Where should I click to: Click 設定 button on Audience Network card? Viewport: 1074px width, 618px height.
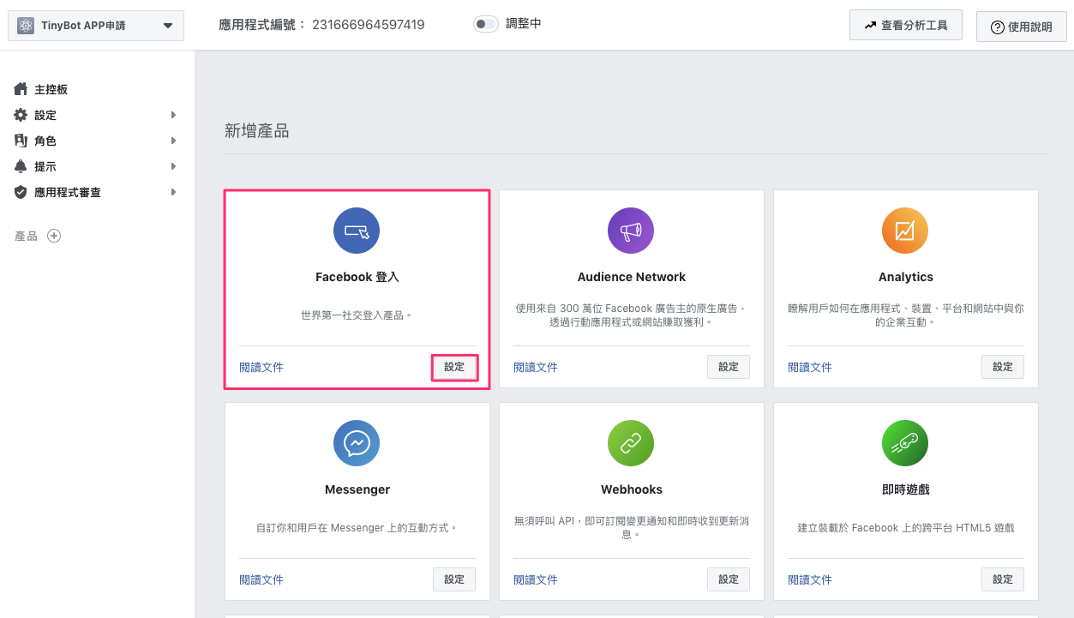click(x=729, y=367)
